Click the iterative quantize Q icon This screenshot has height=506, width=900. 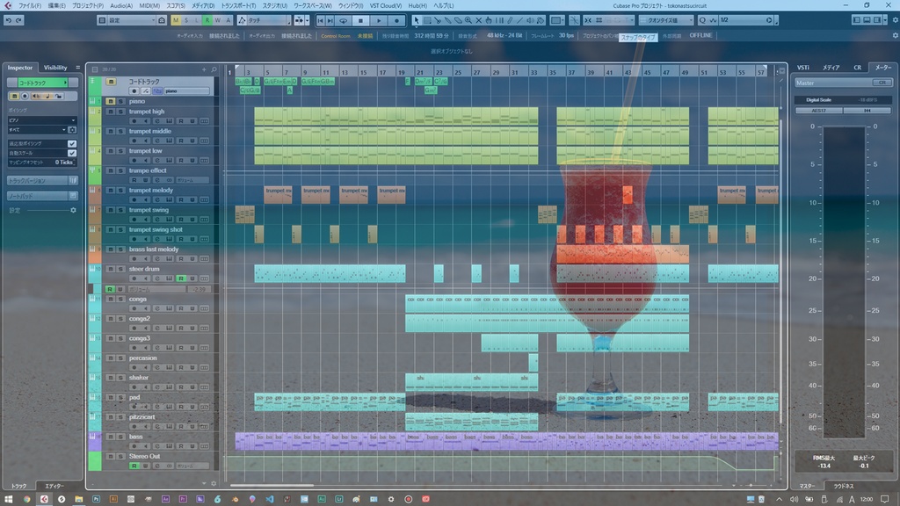coord(702,21)
